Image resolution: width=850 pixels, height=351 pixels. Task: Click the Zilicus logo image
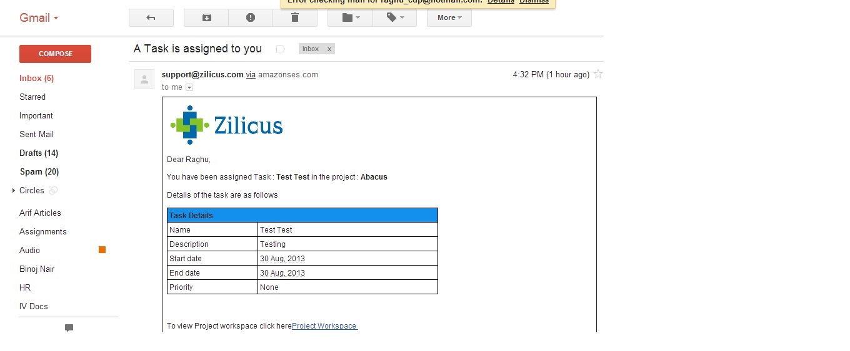[226, 125]
